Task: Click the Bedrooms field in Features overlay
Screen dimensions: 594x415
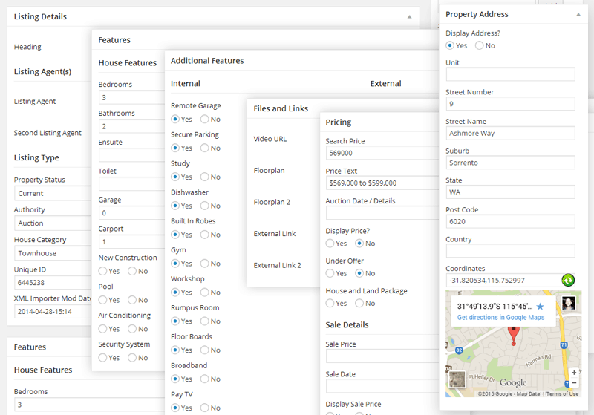Action: pos(132,97)
